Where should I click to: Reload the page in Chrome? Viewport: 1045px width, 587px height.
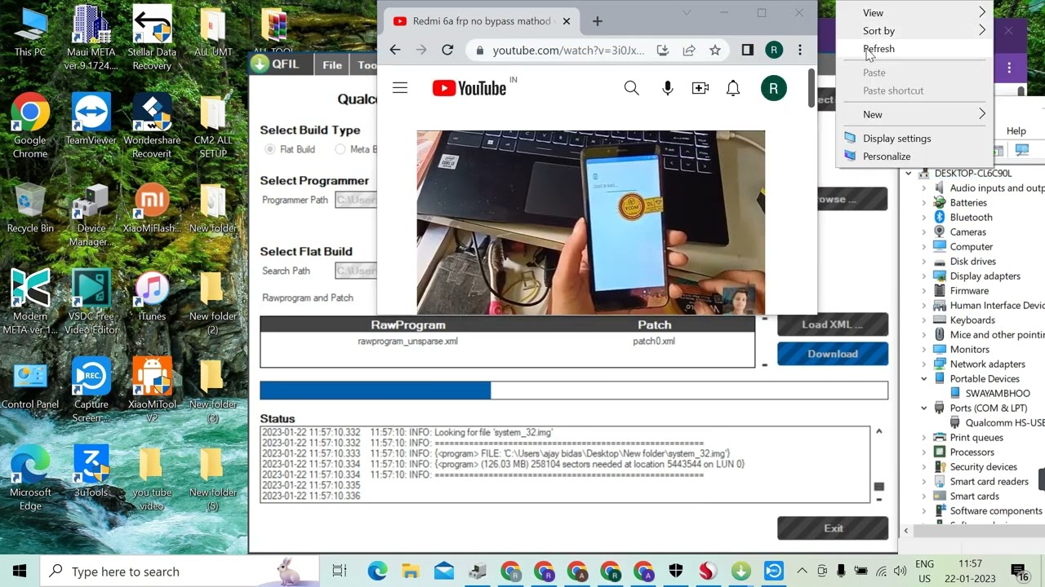tap(447, 50)
